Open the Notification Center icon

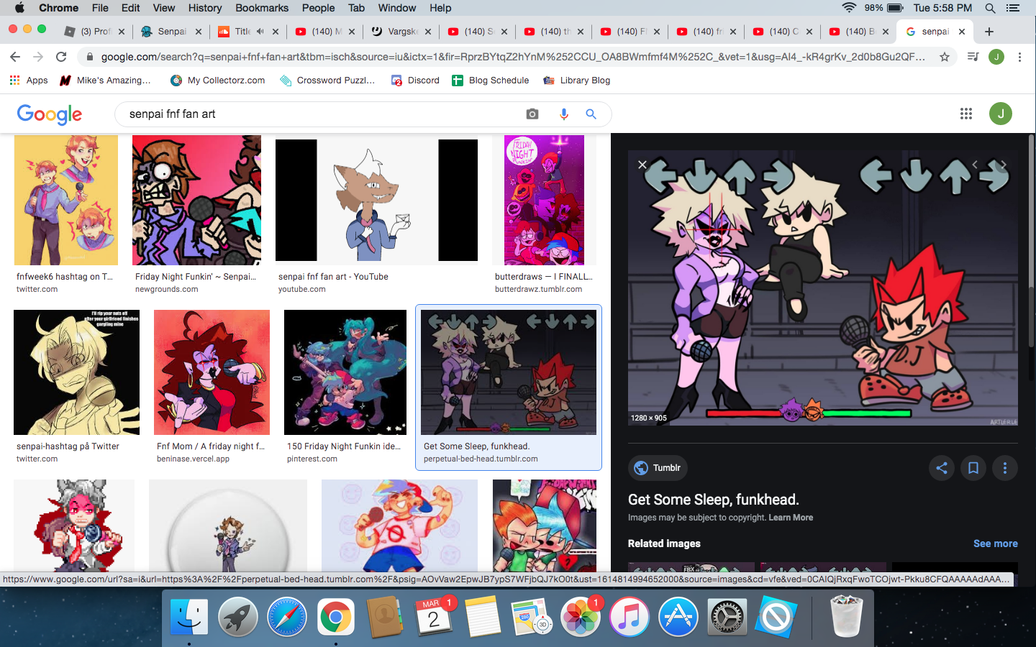(x=1013, y=8)
